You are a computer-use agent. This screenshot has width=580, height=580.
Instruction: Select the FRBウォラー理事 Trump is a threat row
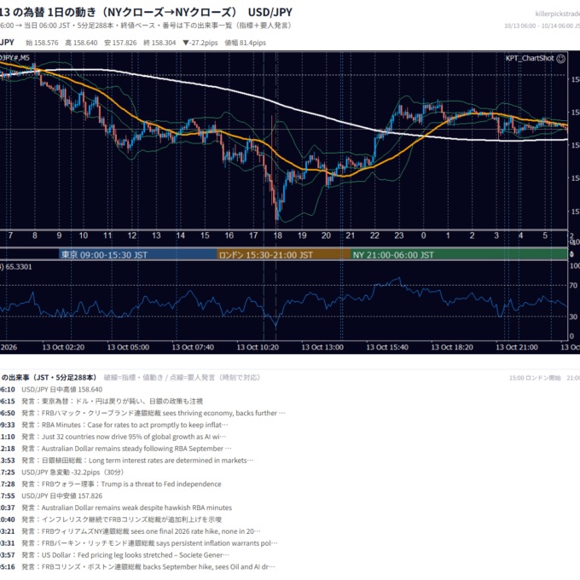pos(111,484)
